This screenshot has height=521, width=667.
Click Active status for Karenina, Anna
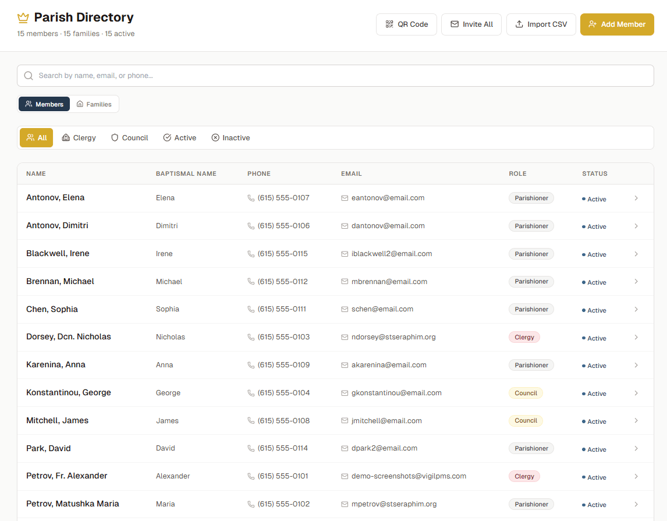coord(594,366)
